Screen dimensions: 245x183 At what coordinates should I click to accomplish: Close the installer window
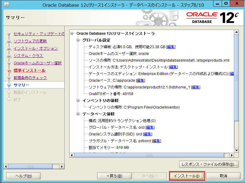(237, 4)
